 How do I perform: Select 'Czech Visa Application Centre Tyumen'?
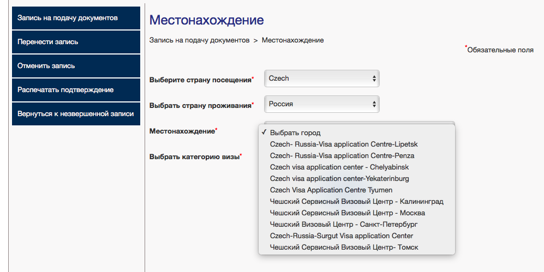(x=331, y=190)
